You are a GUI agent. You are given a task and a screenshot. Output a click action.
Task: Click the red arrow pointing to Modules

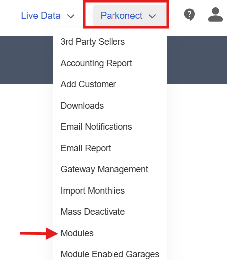[39, 233]
